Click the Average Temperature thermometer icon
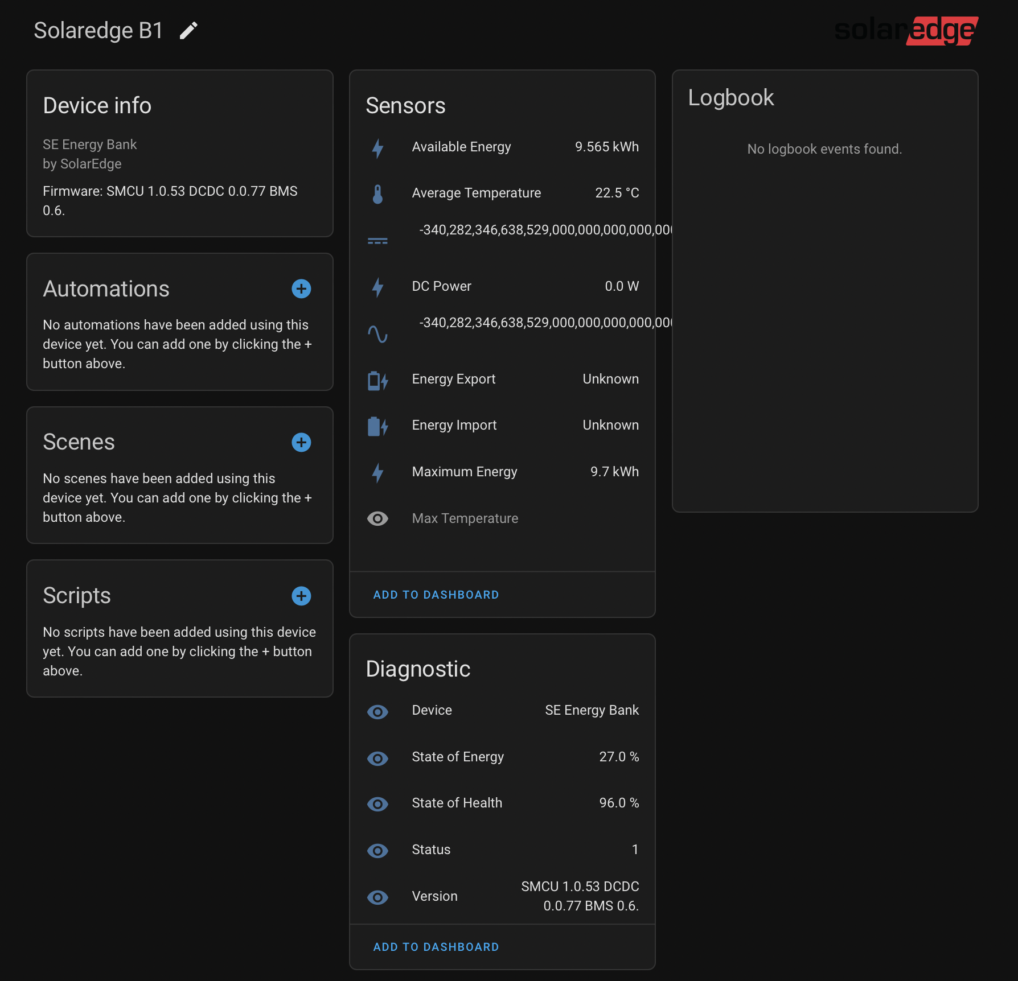 [377, 193]
